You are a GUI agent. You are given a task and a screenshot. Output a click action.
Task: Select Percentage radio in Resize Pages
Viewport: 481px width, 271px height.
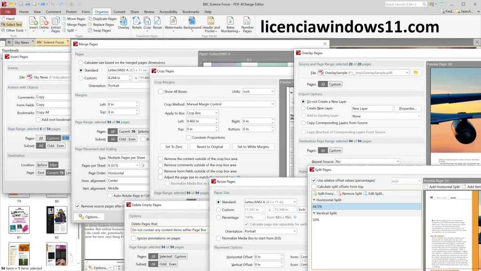click(218, 217)
